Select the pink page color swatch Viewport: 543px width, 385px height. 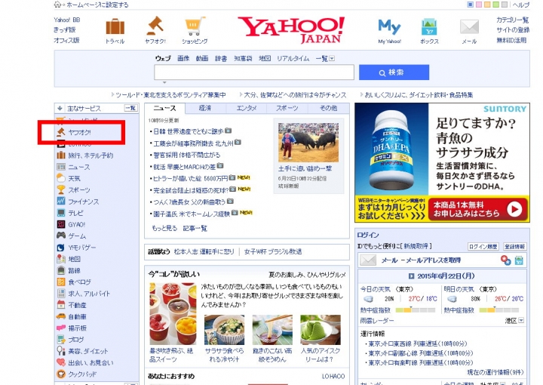coord(479,5)
